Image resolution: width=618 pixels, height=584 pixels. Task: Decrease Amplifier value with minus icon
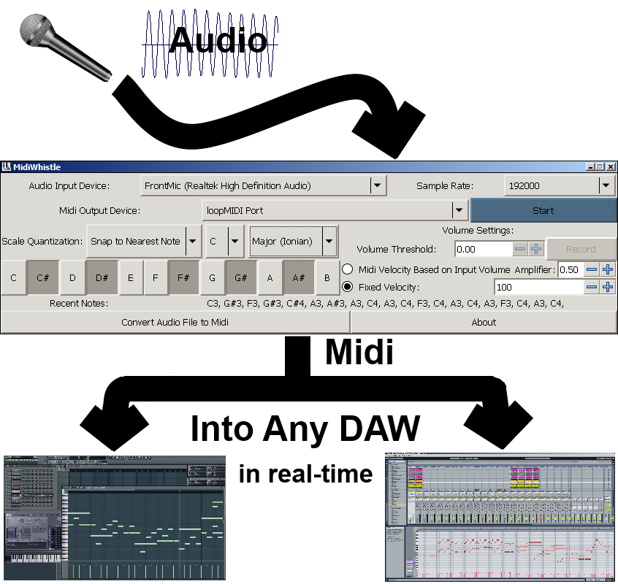(592, 269)
